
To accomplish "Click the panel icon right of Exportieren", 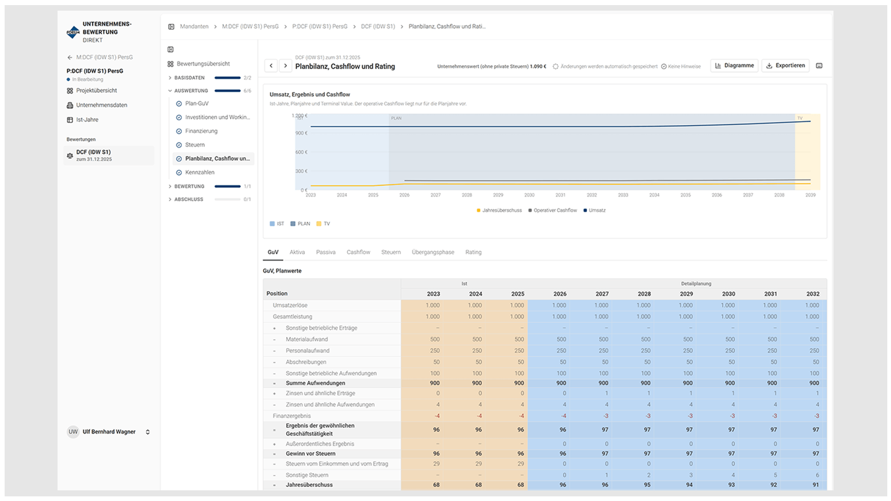I will click(819, 66).
